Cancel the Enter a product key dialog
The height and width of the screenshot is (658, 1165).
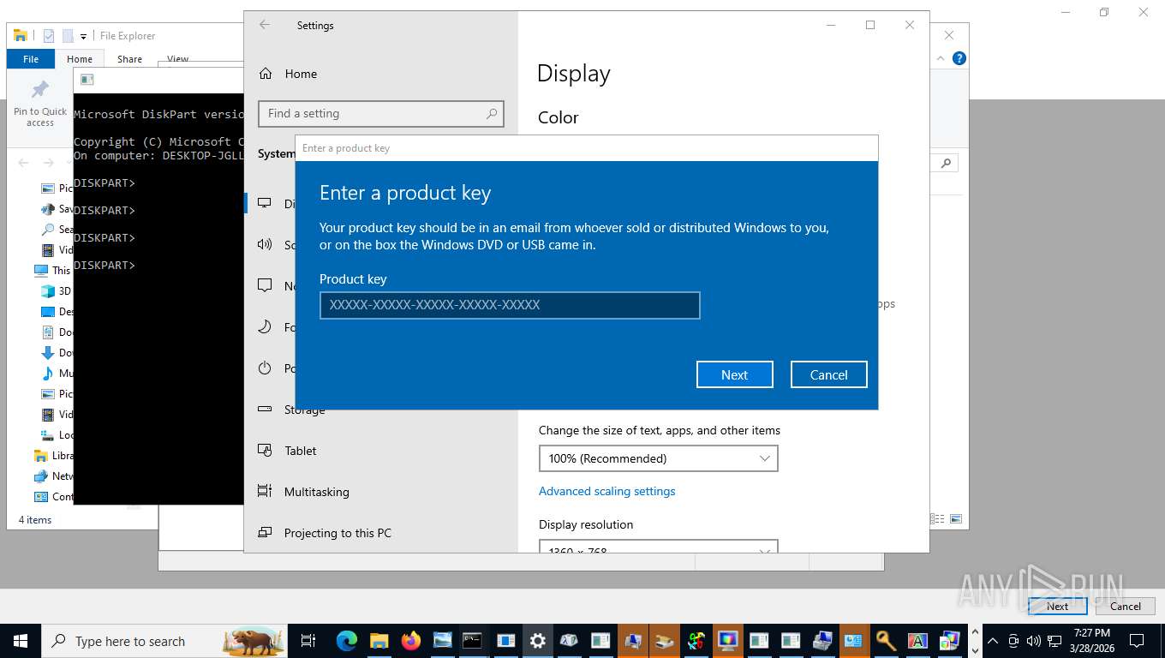tap(829, 374)
